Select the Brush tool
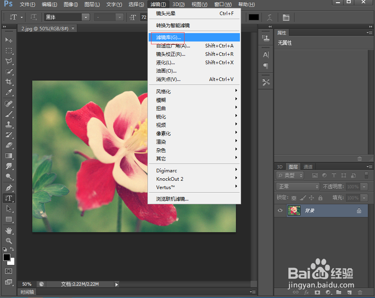This screenshot has width=375, height=298. [x=9, y=114]
